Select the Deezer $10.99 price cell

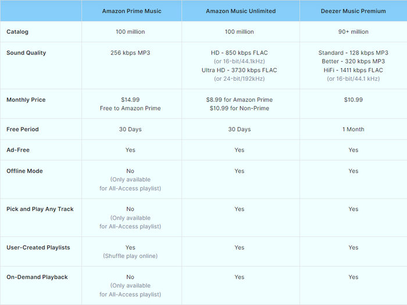(354, 99)
